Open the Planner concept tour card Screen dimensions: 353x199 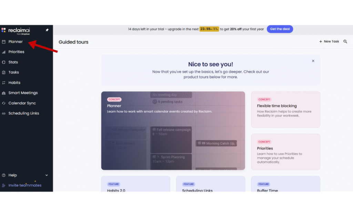point(173,131)
